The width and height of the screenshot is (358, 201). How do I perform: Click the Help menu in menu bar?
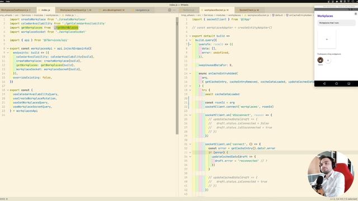[x=8, y=1]
